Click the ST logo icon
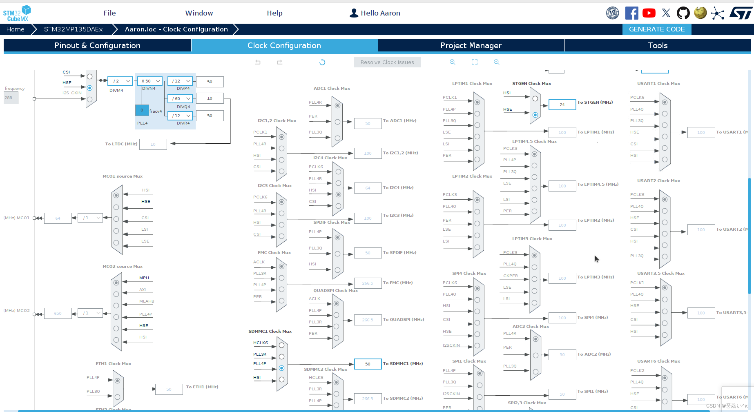The height and width of the screenshot is (412, 754). pos(741,13)
